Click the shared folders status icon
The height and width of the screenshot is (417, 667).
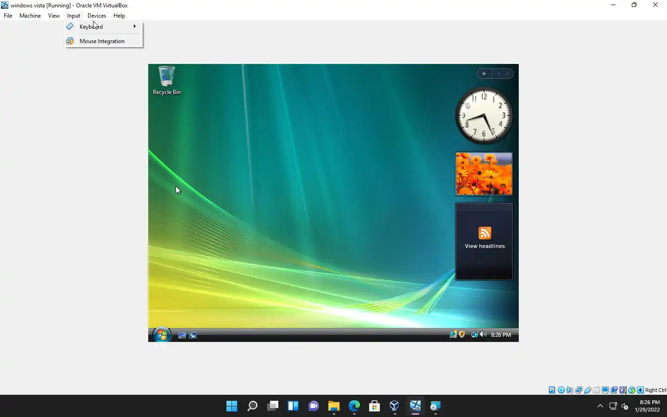(x=597, y=390)
